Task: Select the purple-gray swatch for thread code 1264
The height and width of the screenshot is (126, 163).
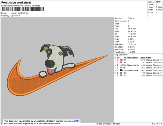Action: pyautogui.click(x=121, y=75)
